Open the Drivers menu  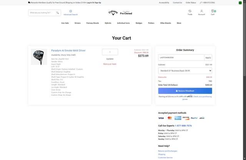tap(78, 23)
